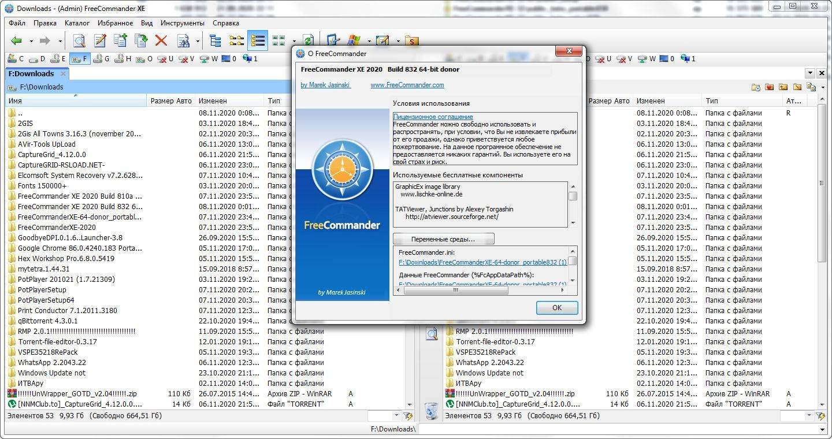Toggle the folder tree view icon
832x439 pixels.
[x=216, y=41]
